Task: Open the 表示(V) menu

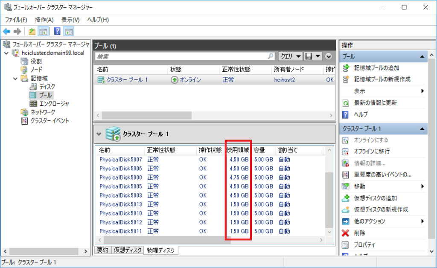Action: 70,20
